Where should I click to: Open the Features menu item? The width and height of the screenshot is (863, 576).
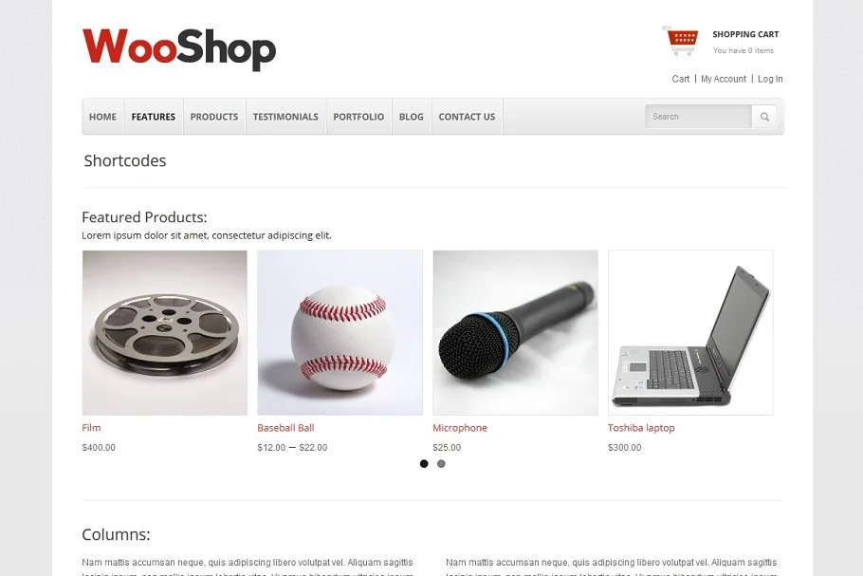154,117
